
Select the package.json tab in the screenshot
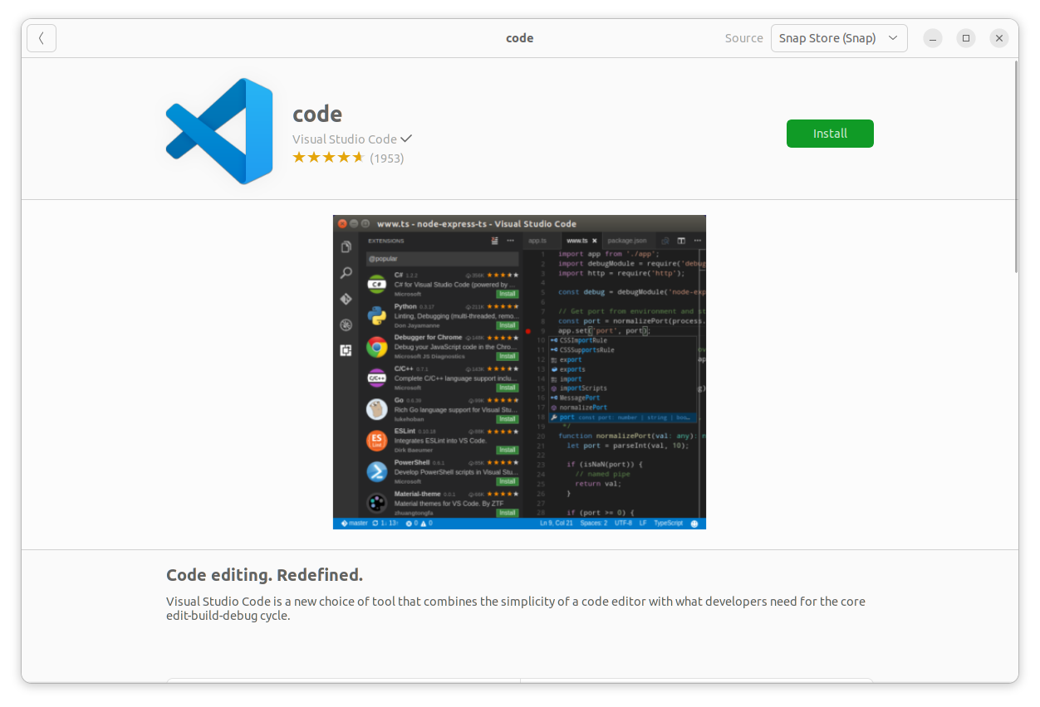click(x=626, y=241)
